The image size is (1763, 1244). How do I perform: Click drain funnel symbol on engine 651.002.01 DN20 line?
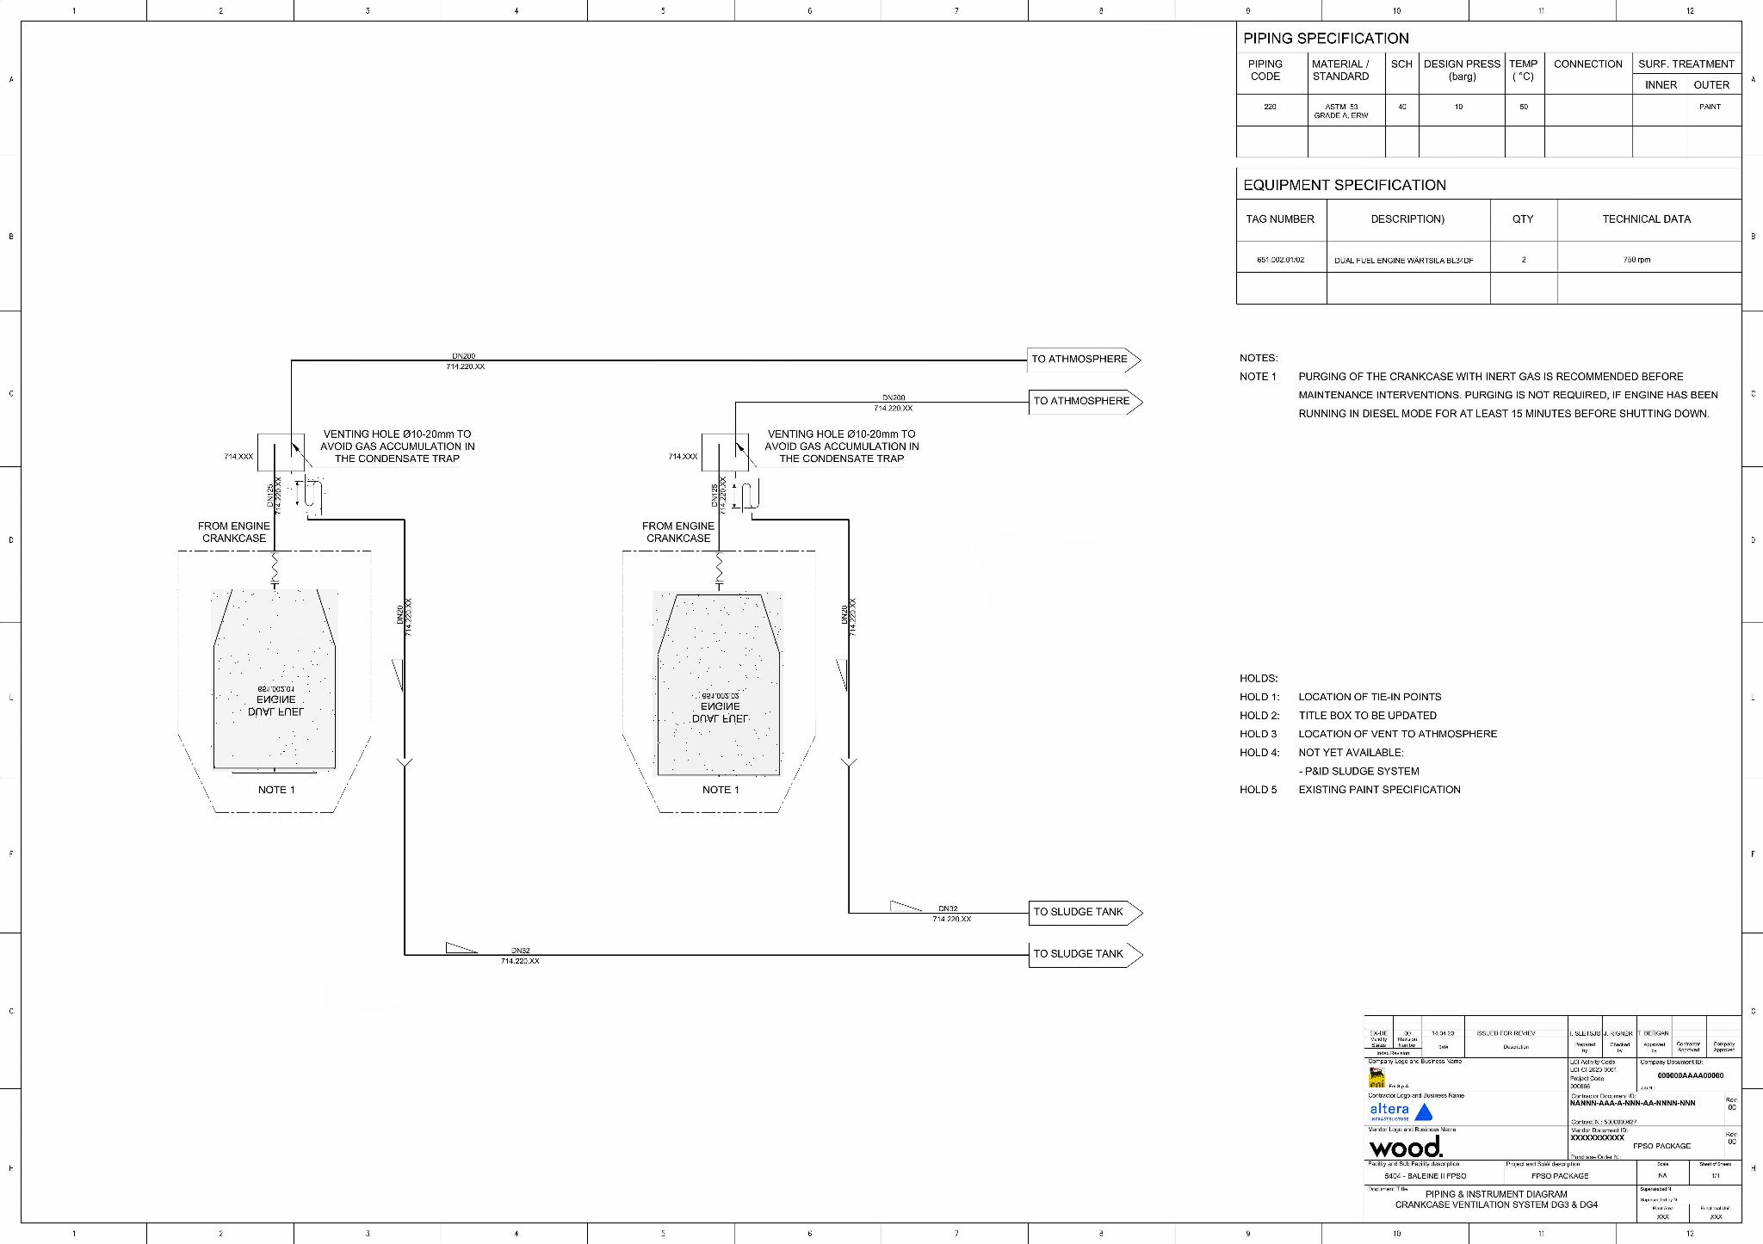405,763
